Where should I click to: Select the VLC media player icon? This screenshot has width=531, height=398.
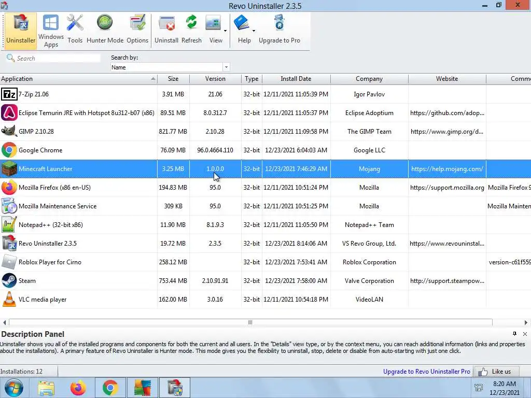tap(9, 299)
